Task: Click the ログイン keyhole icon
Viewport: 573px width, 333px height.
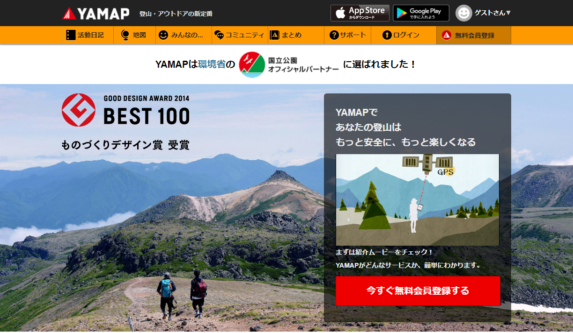Action: [x=387, y=35]
